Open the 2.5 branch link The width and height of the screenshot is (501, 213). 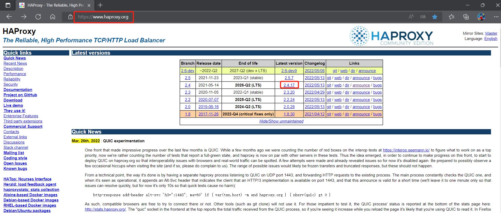188,78
